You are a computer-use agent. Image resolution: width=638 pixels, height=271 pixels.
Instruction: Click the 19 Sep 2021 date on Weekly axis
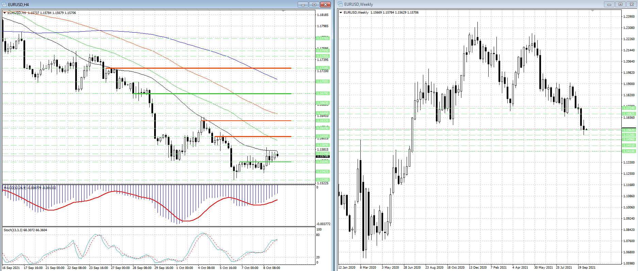587,268
